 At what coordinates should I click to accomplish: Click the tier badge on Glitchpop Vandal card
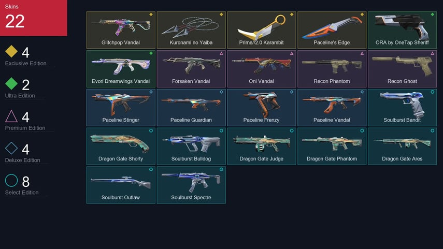click(151, 14)
